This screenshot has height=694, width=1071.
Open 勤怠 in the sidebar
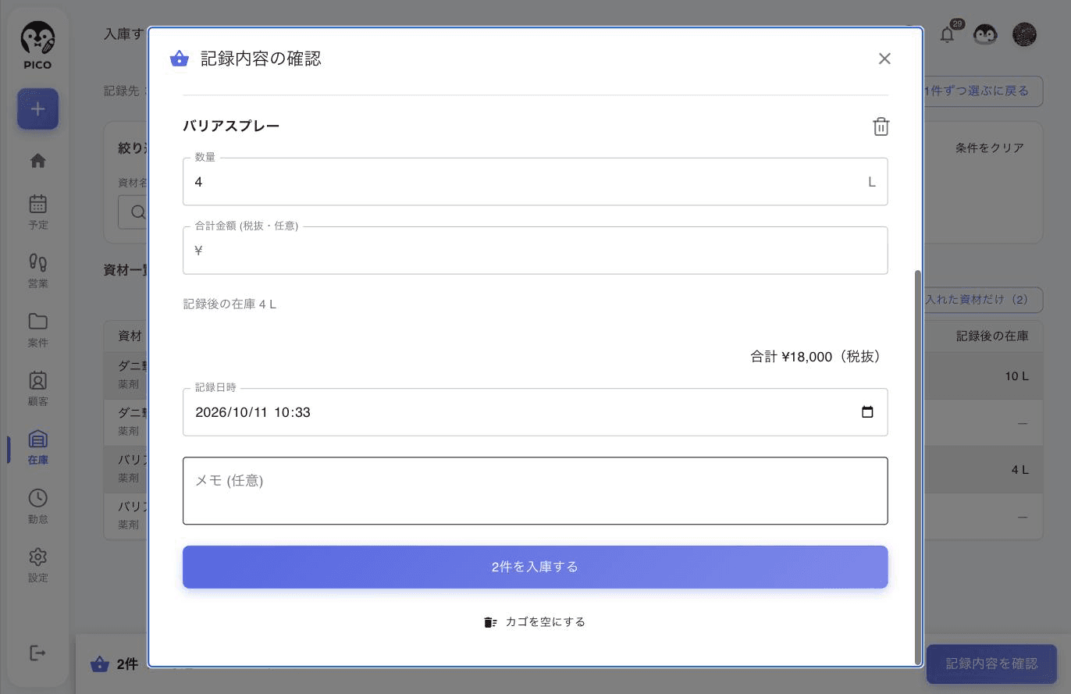tap(37, 507)
